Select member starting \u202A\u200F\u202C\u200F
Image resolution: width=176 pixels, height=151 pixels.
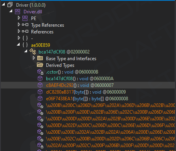(x=110, y=145)
